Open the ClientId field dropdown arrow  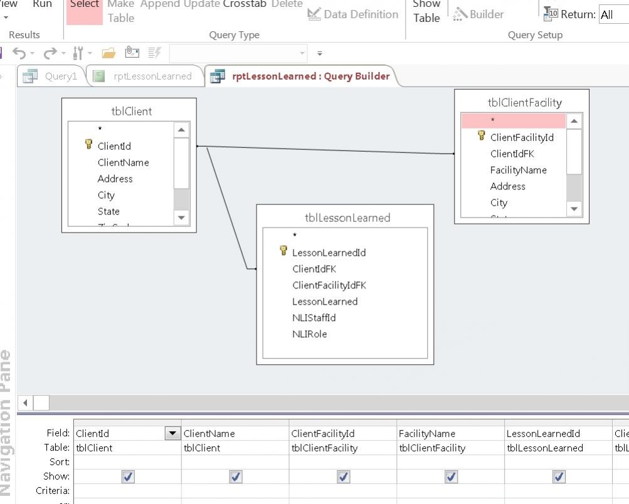click(x=172, y=433)
